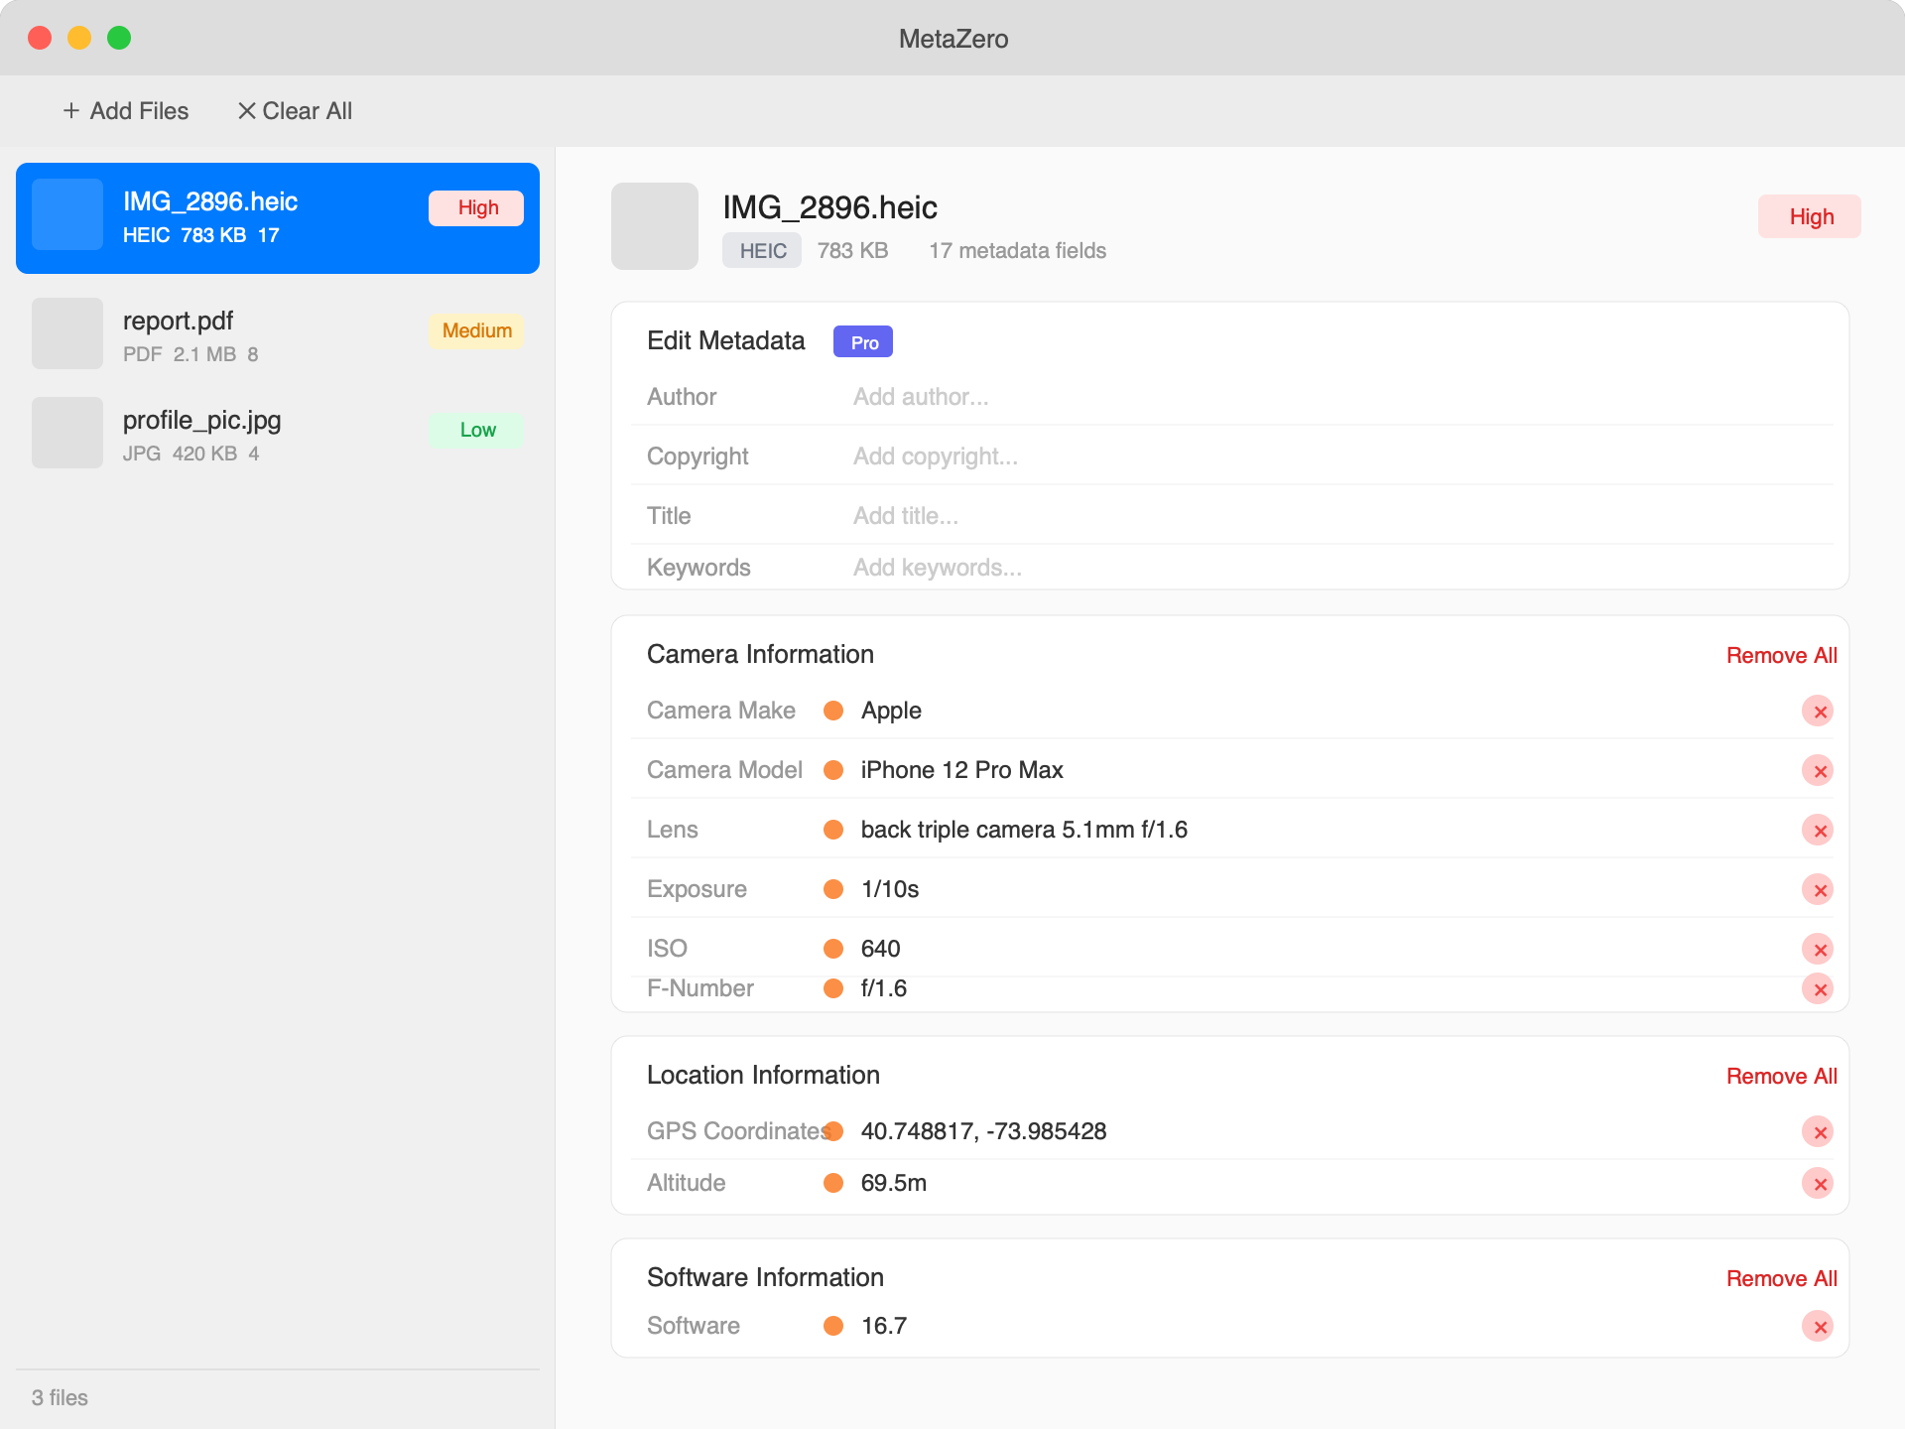Viewport: 1905px width, 1429px height.
Task: Click the orange dot beside Lens value
Action: coord(833,830)
